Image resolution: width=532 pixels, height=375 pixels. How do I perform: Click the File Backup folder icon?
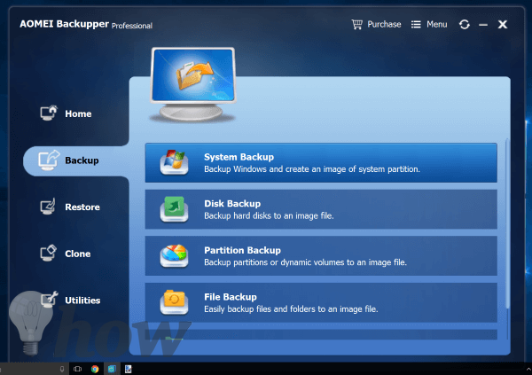pyautogui.click(x=175, y=302)
